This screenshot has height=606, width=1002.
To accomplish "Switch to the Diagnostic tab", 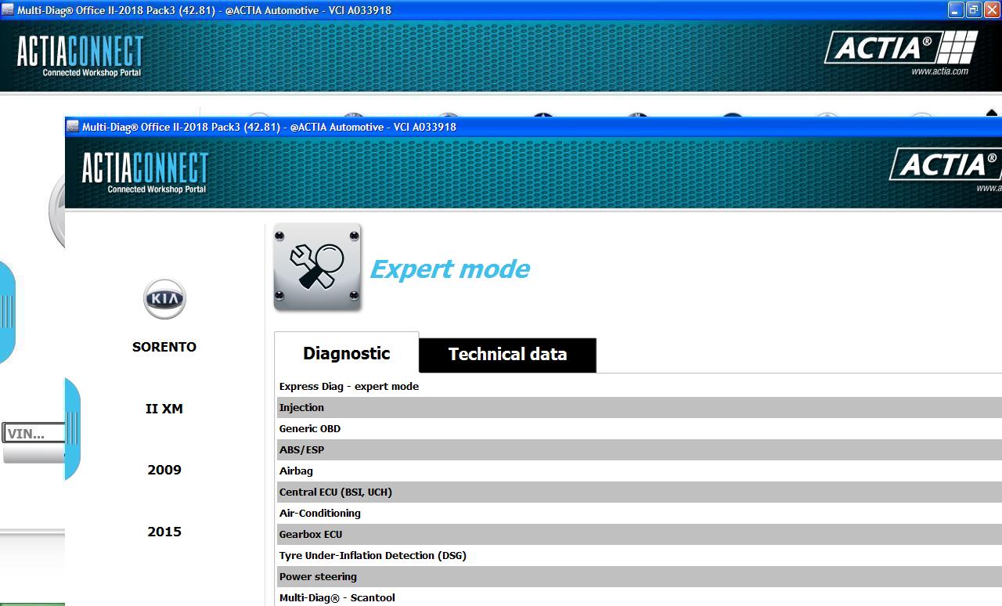I will pos(346,353).
